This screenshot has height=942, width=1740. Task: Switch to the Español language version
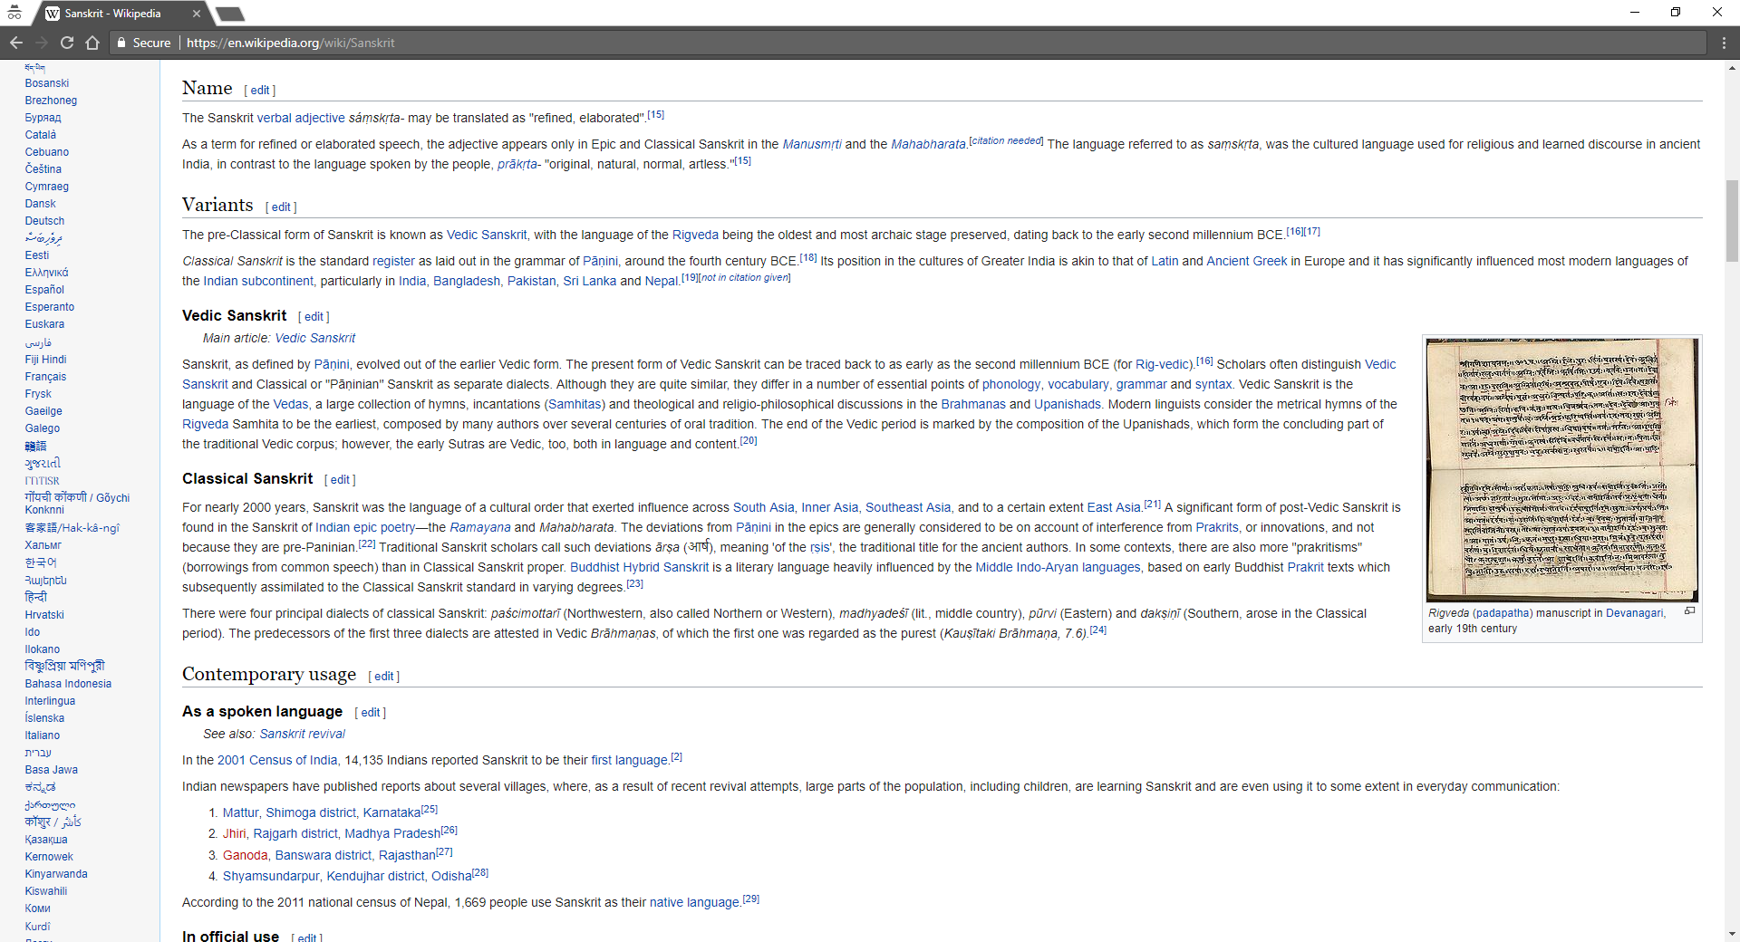(x=44, y=290)
